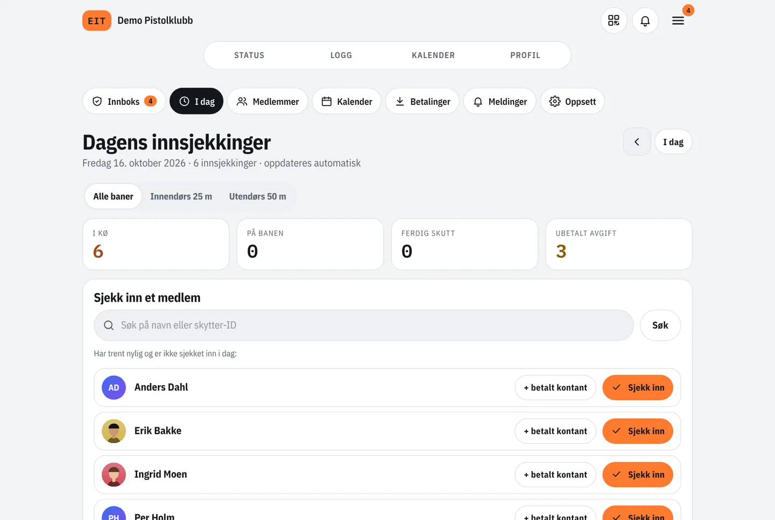
Task: Click the I KØ stat card
Action: pyautogui.click(x=156, y=244)
